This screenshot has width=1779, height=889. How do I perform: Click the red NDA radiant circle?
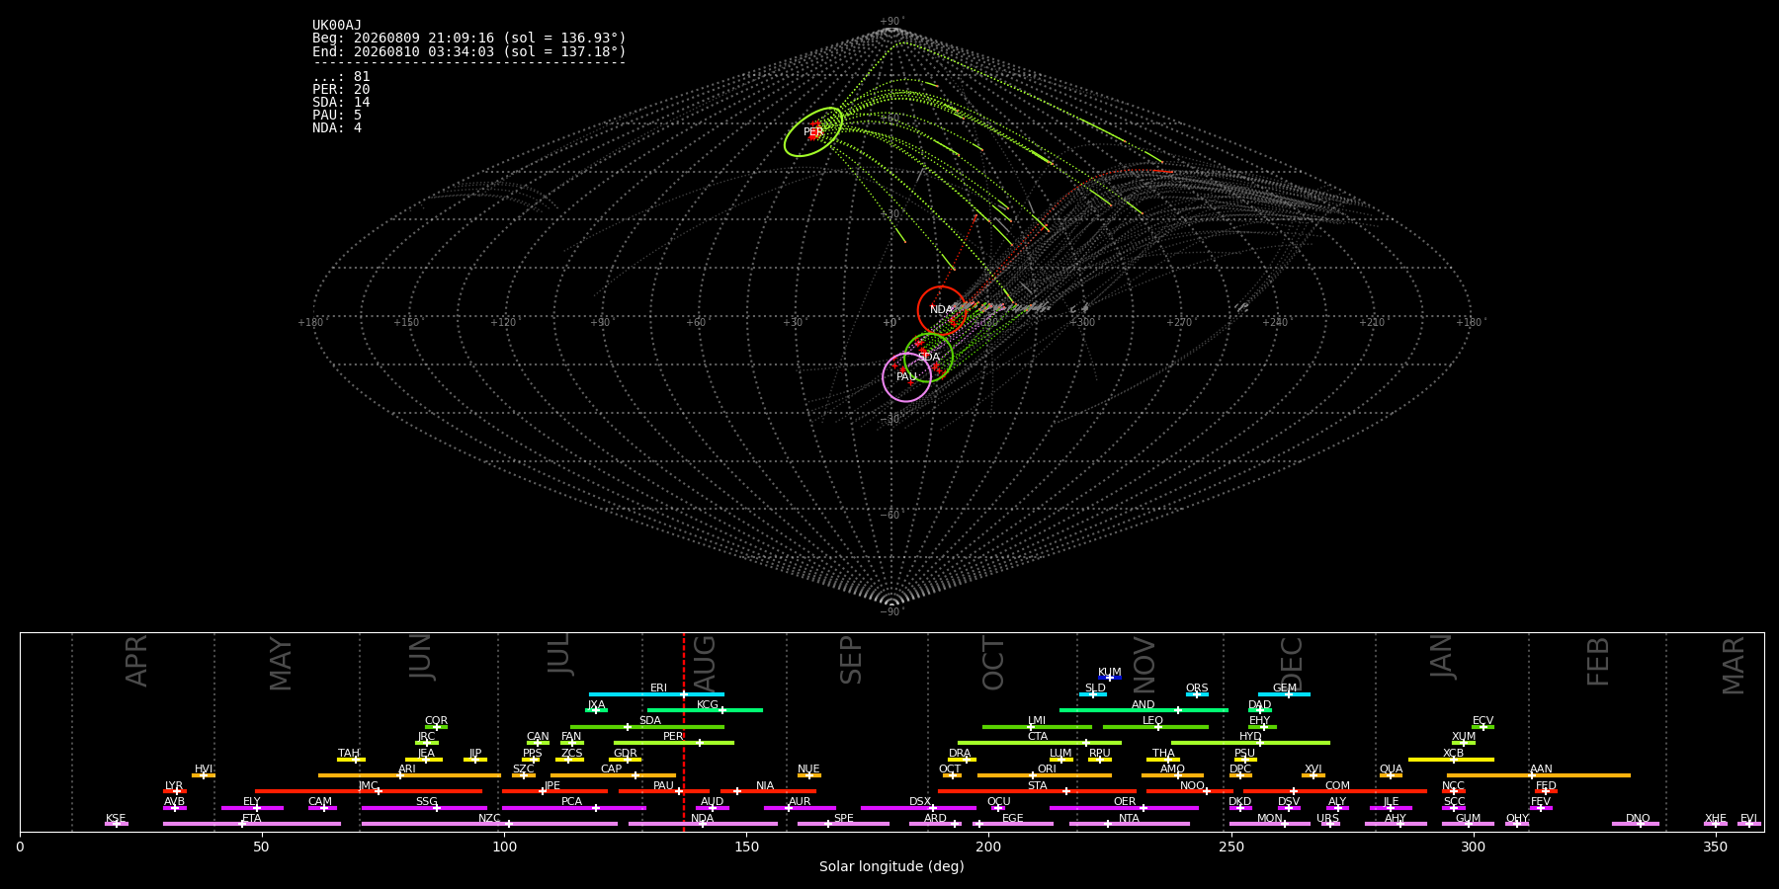coord(942,310)
